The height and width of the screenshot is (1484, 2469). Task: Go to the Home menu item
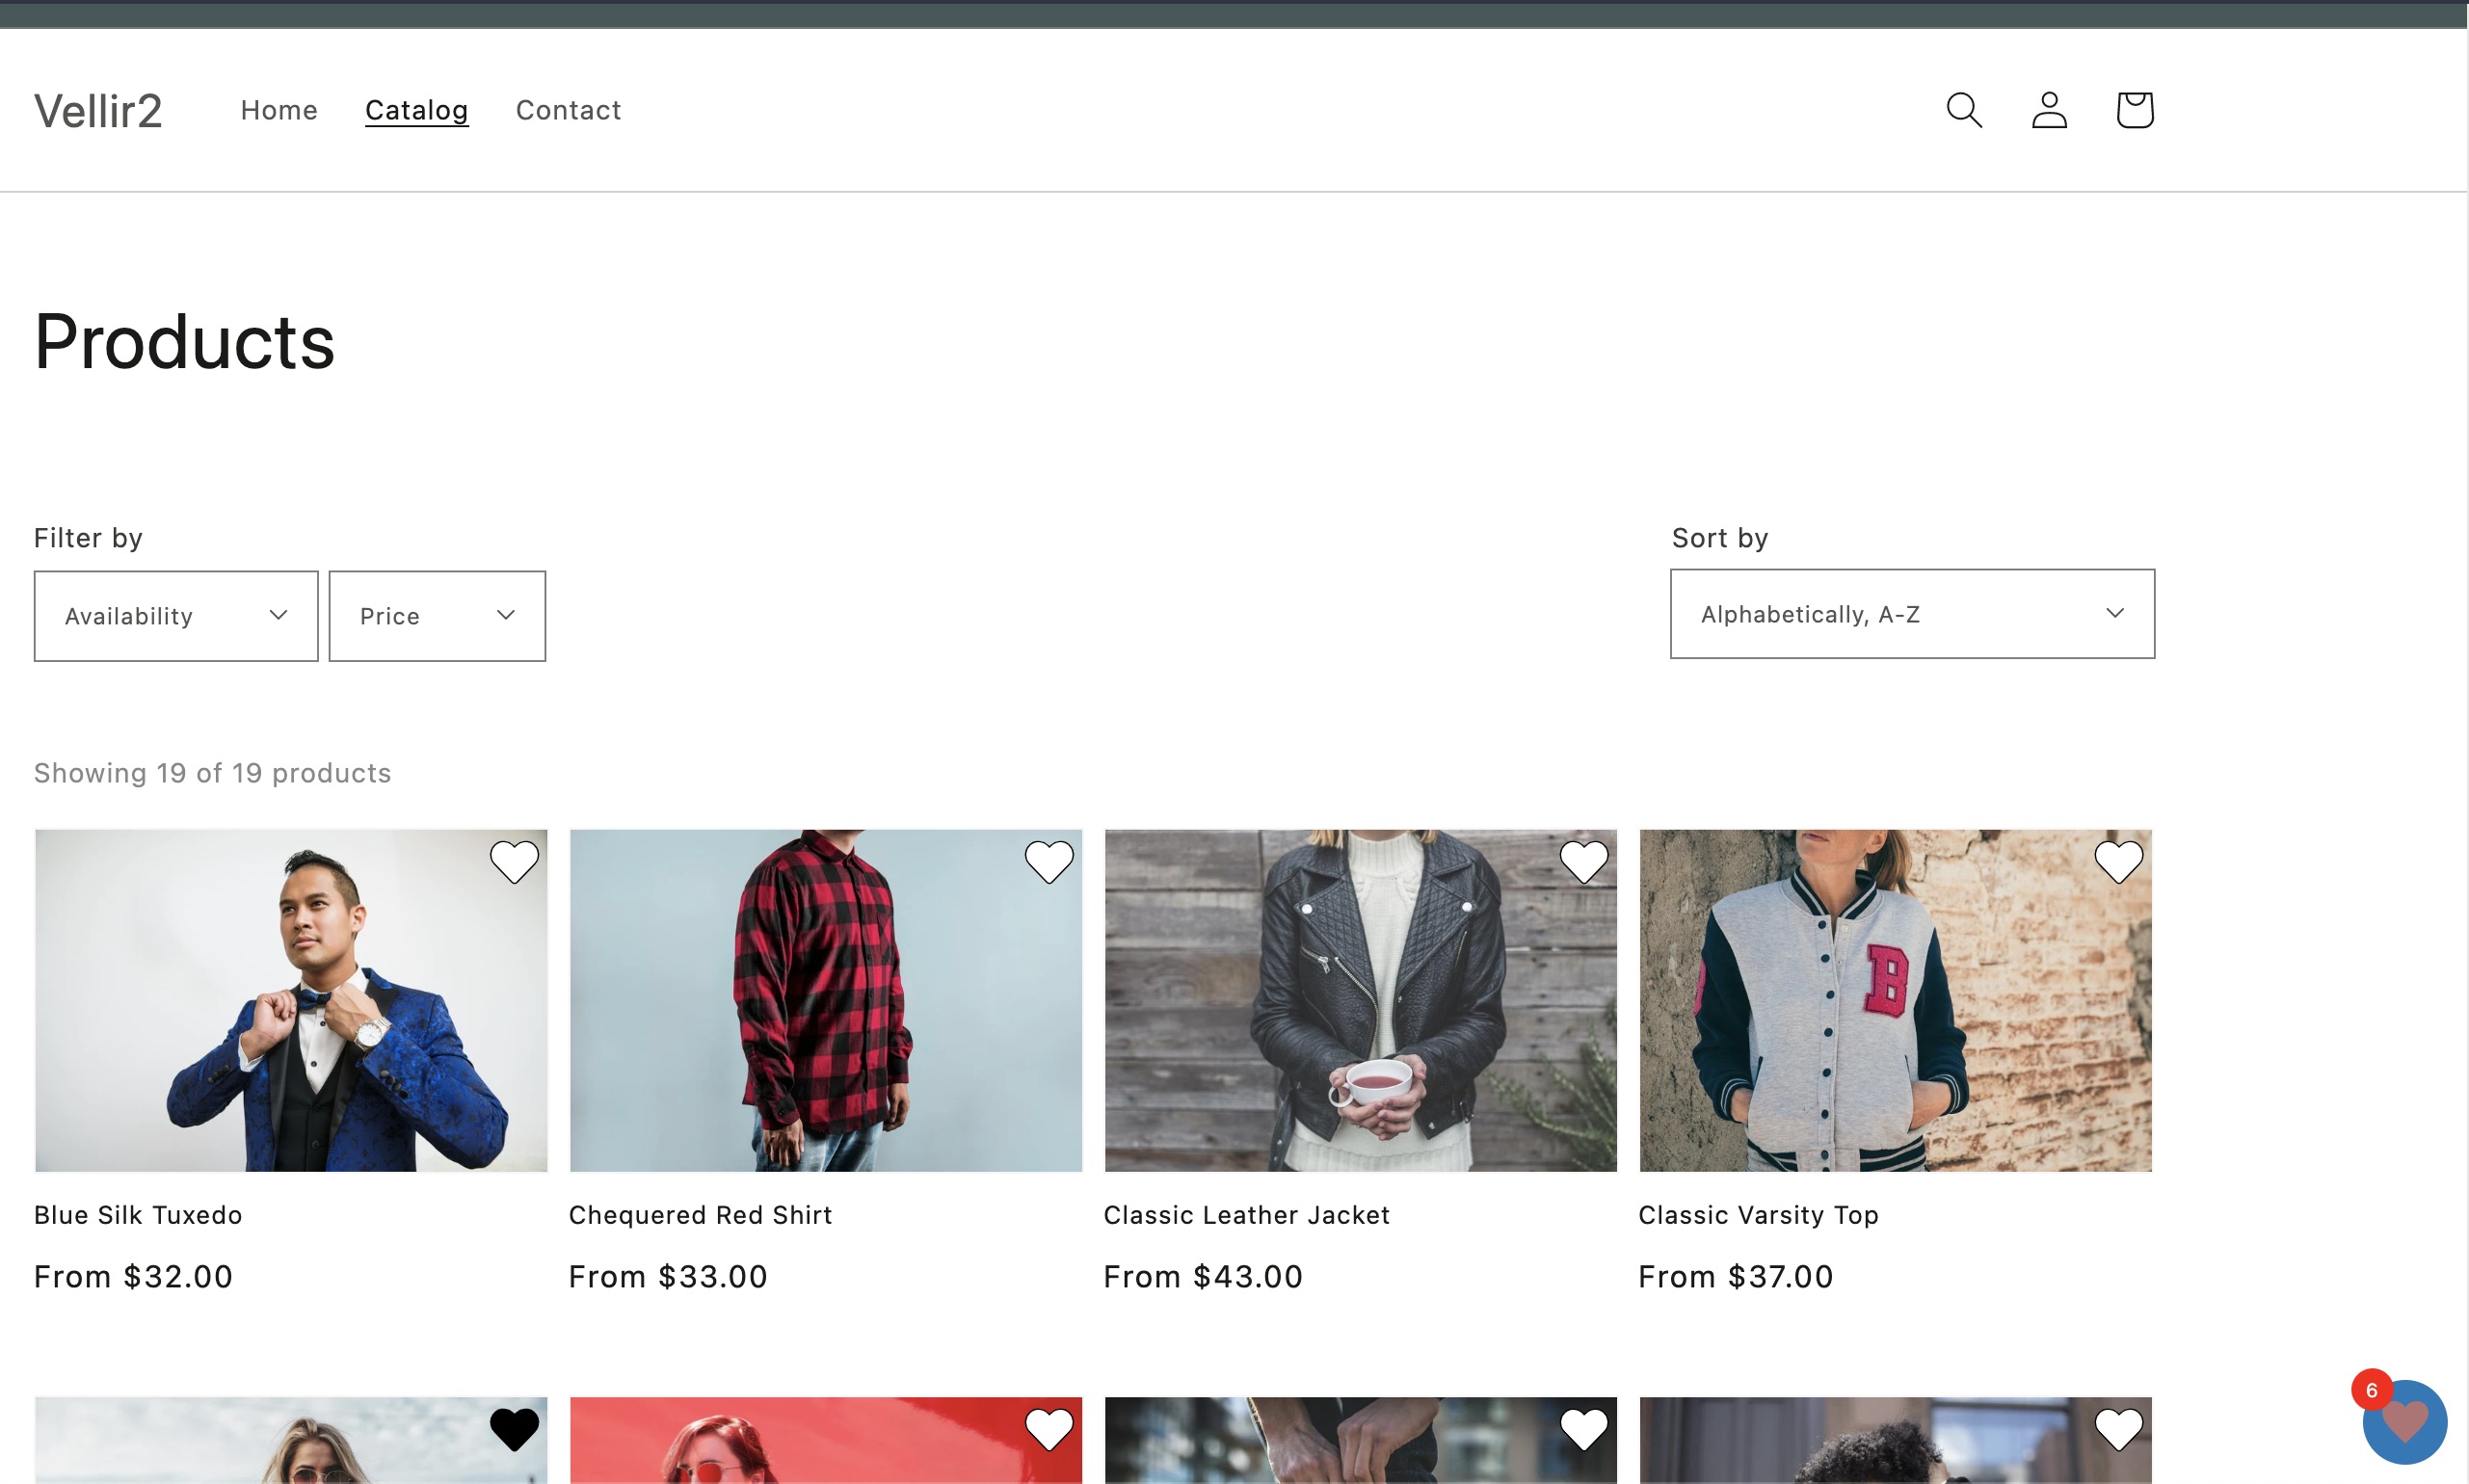pyautogui.click(x=279, y=110)
